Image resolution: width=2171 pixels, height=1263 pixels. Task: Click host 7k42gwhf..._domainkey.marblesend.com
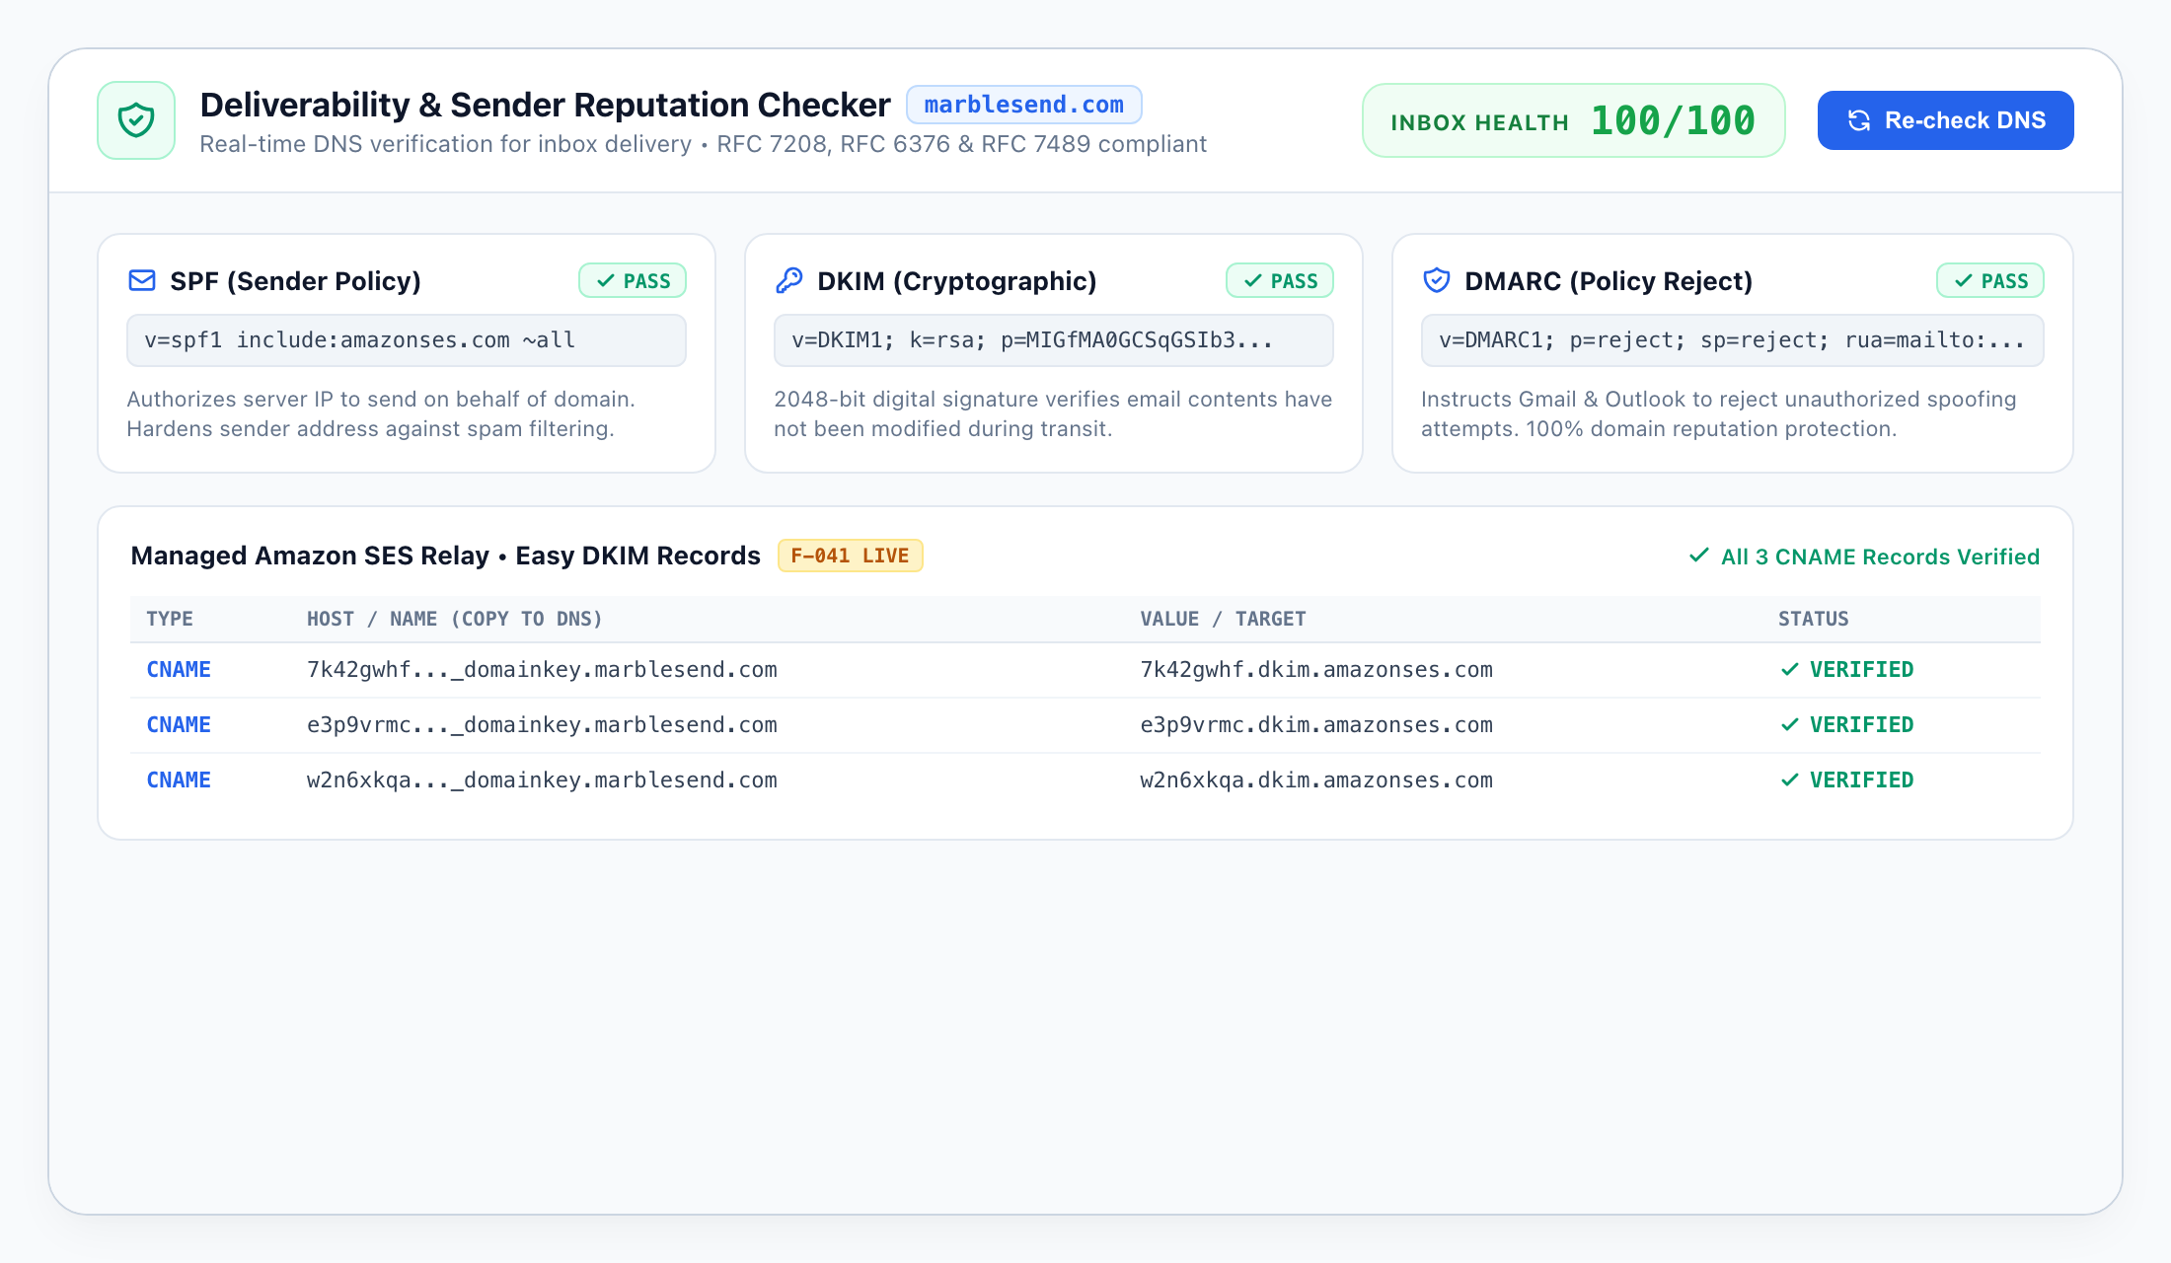(542, 670)
